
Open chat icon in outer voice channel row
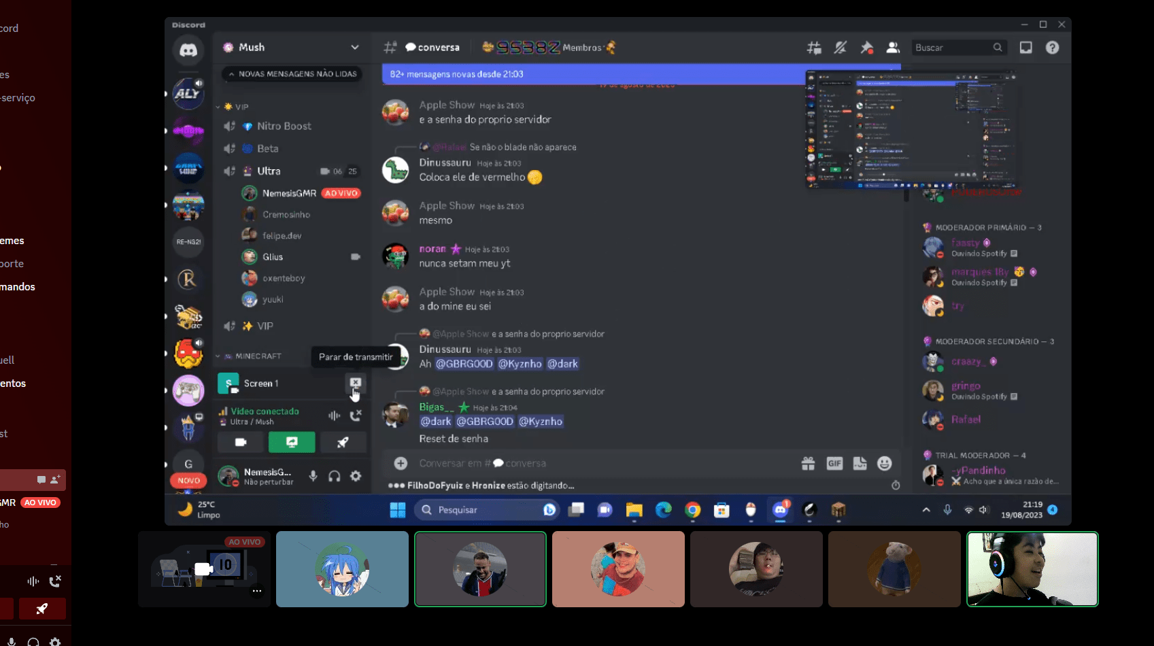[x=41, y=480]
